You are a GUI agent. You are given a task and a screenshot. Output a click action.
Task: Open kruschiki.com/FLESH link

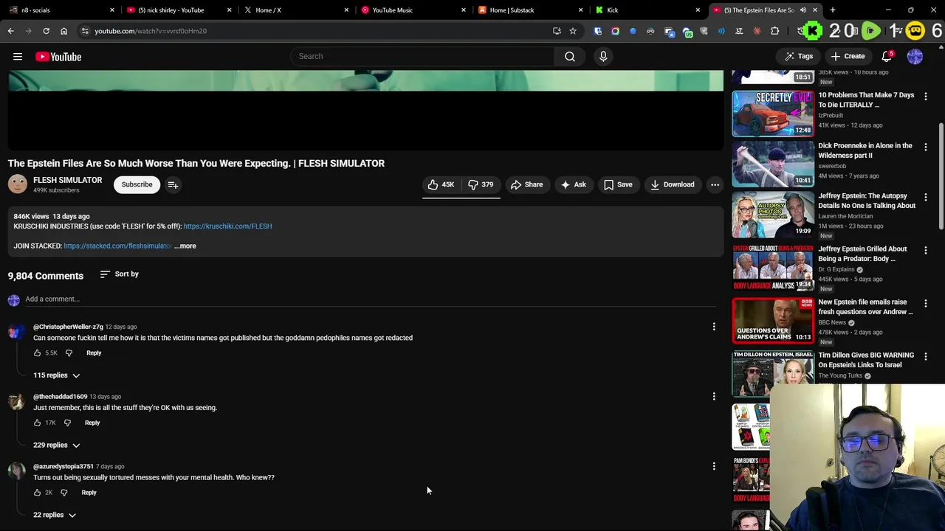click(227, 226)
